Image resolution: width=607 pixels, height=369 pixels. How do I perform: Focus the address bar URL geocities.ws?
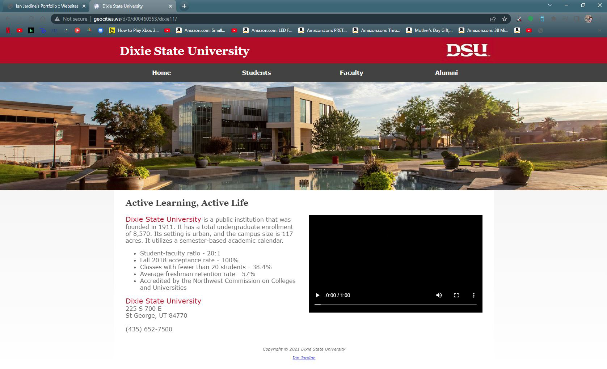coord(135,19)
